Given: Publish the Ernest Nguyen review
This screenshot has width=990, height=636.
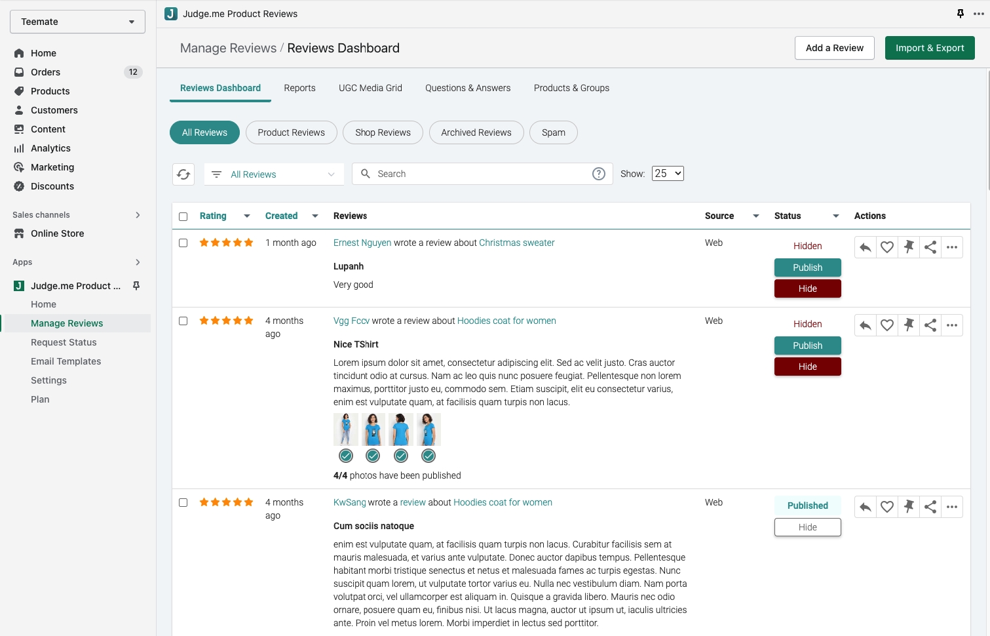Looking at the screenshot, I should pyautogui.click(x=807, y=268).
